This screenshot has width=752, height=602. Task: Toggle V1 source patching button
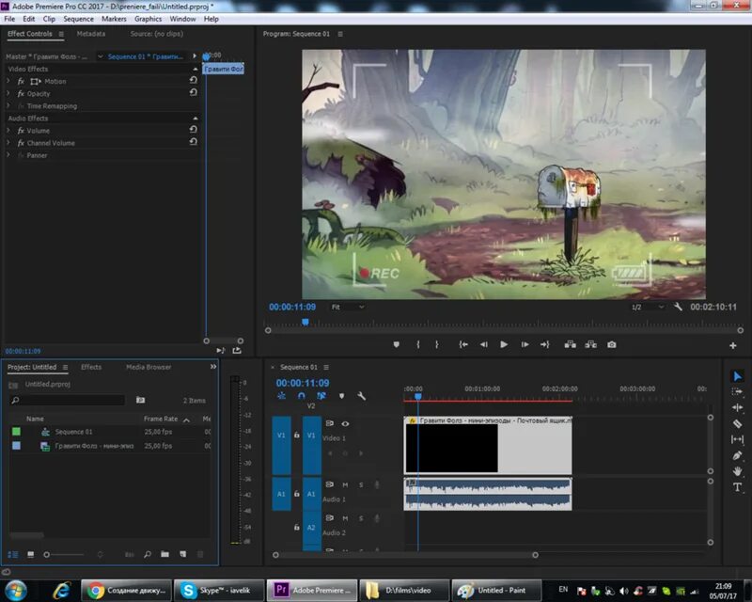tap(281, 446)
